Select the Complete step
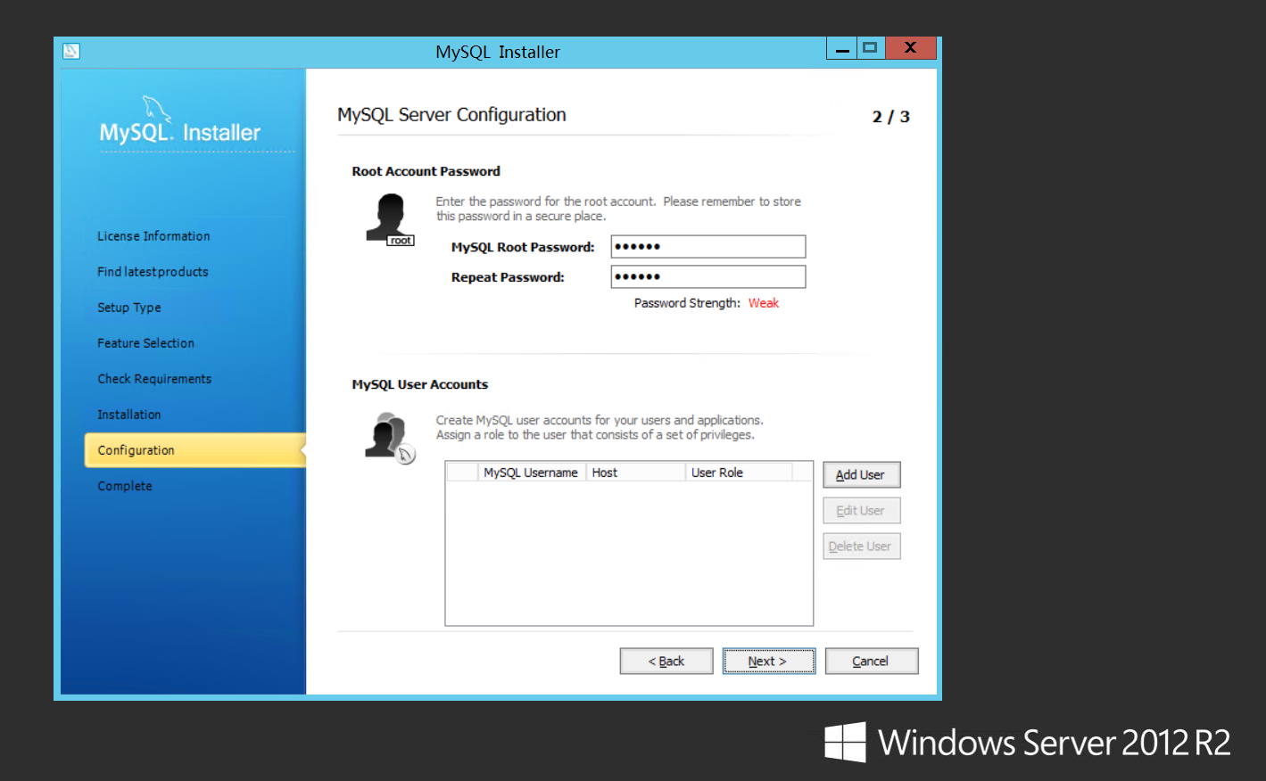 (x=125, y=486)
